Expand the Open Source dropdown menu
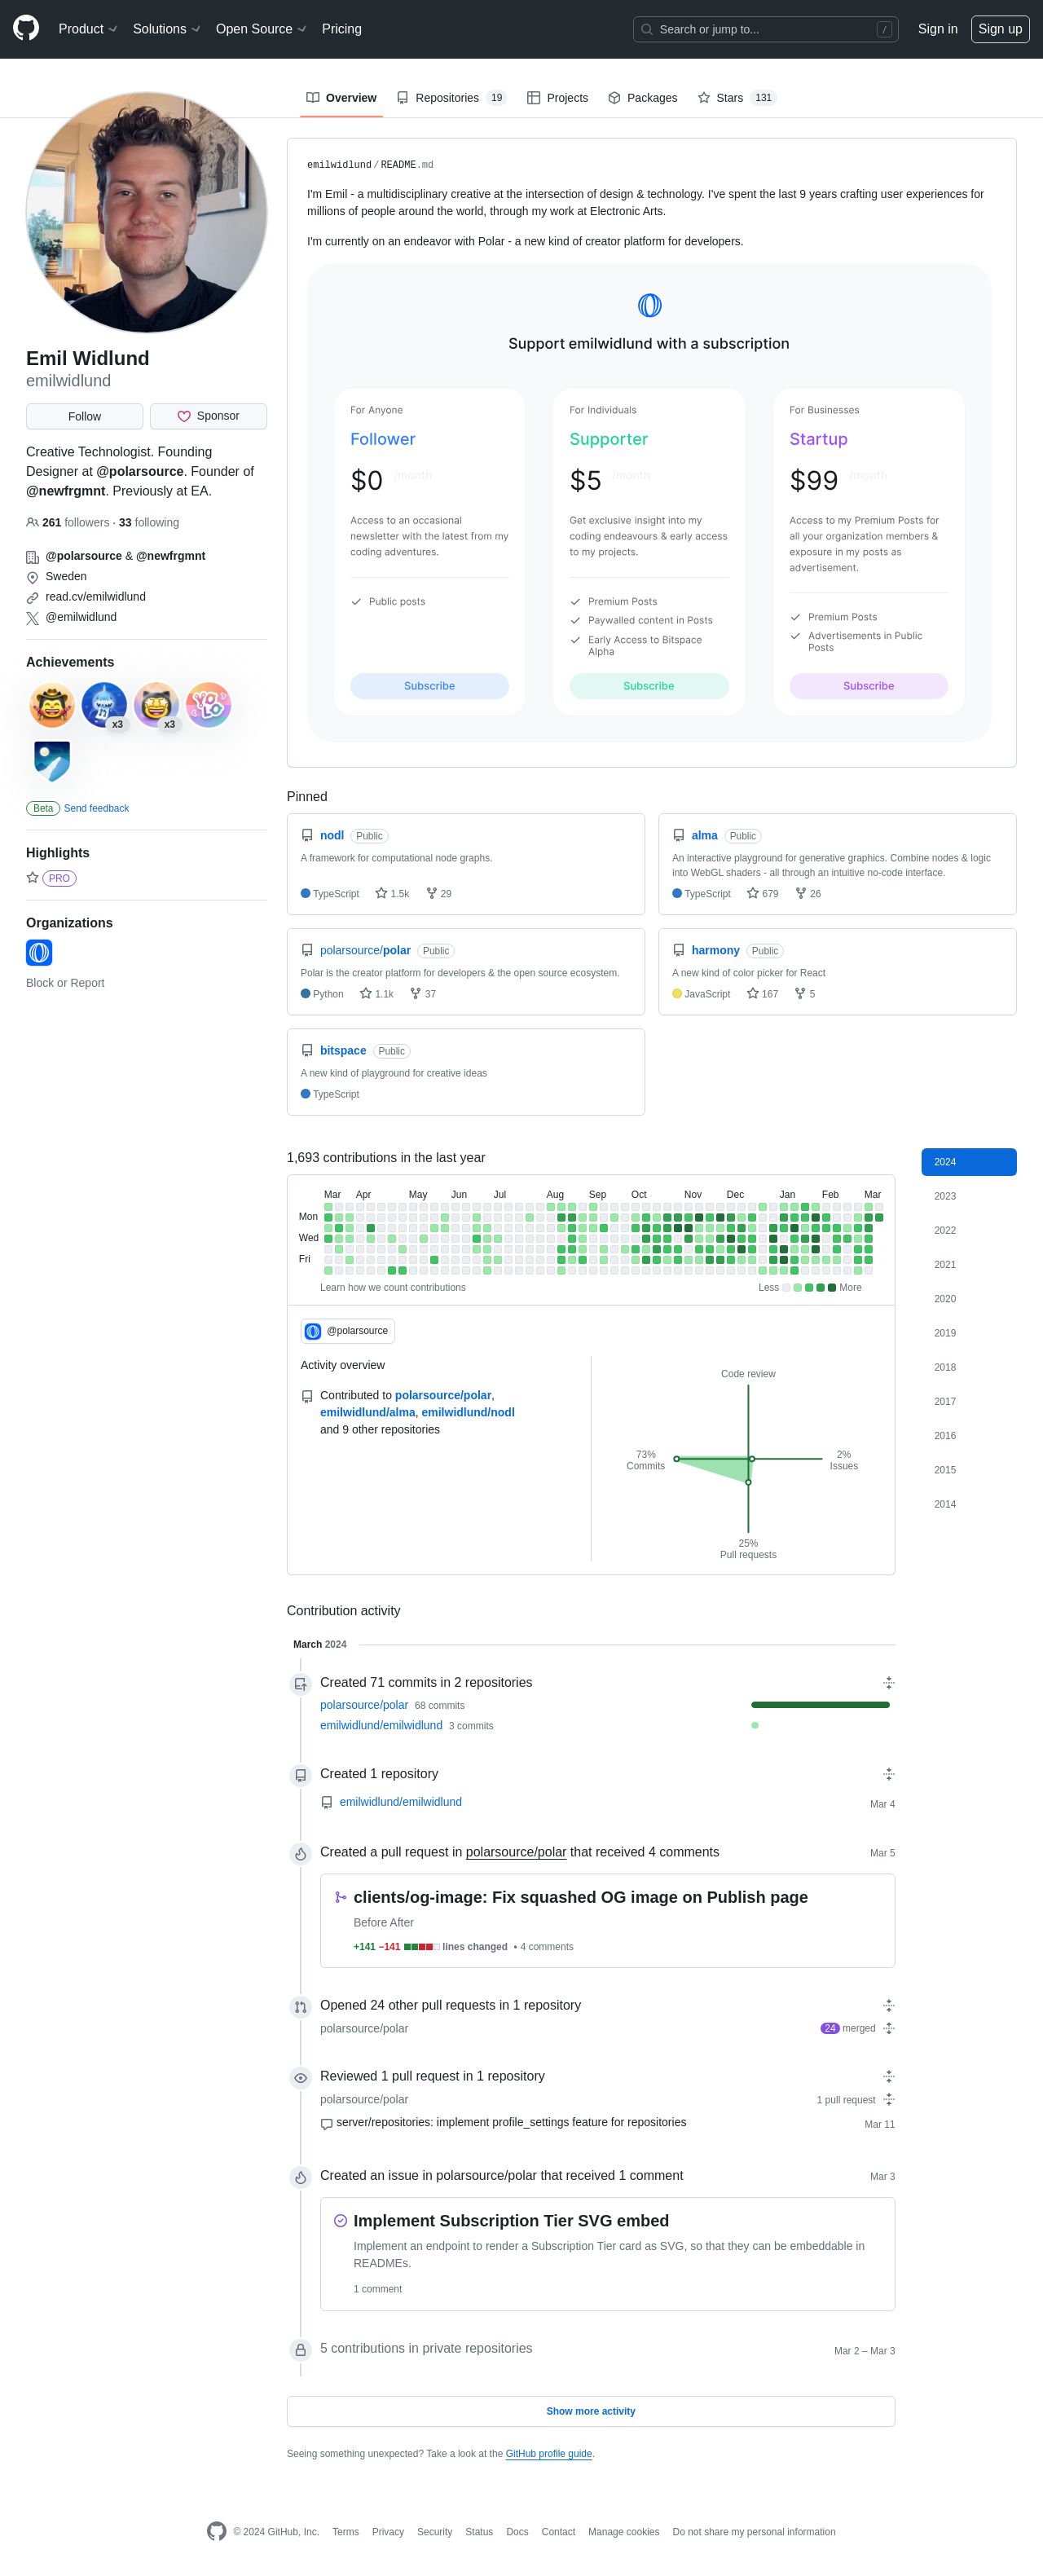 coord(261,29)
